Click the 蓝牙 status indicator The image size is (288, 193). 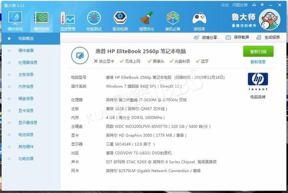coord(202,61)
